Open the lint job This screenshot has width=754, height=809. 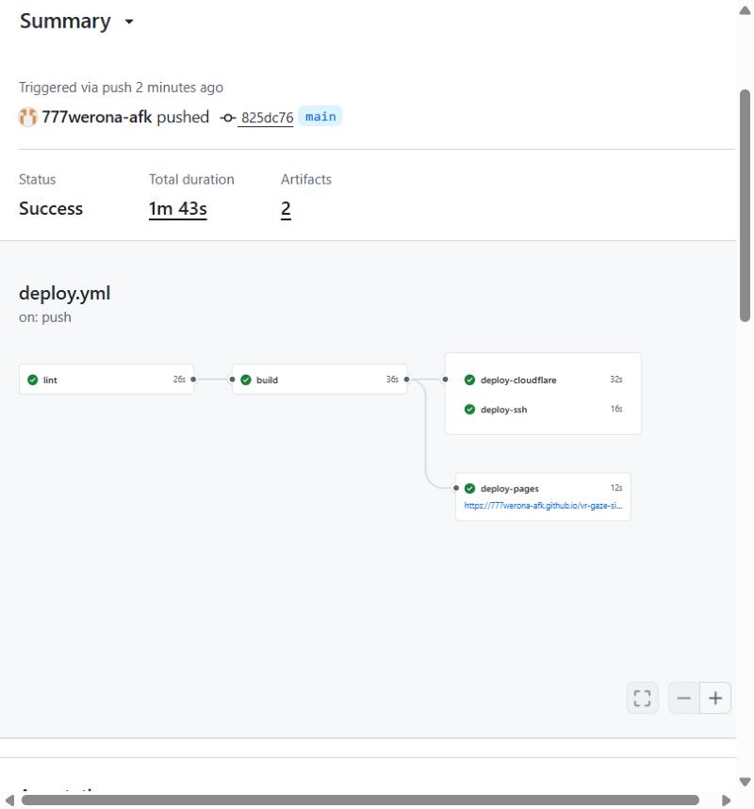point(107,380)
